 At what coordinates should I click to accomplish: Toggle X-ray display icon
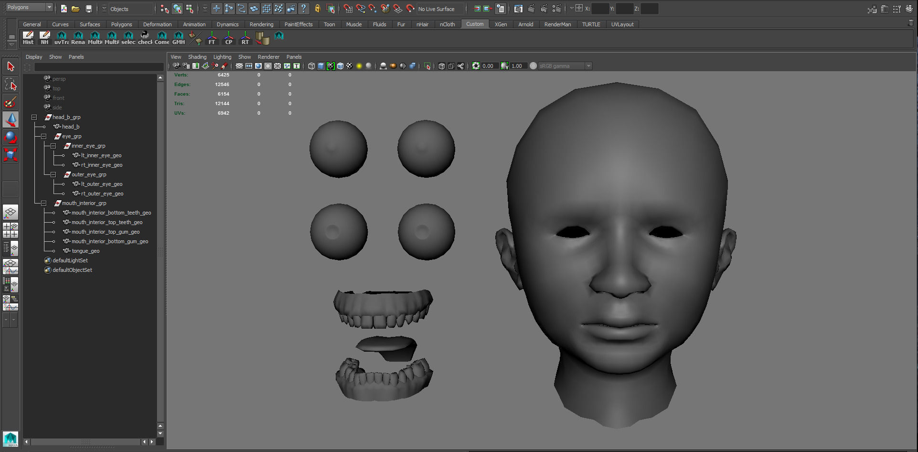pyautogui.click(x=442, y=66)
